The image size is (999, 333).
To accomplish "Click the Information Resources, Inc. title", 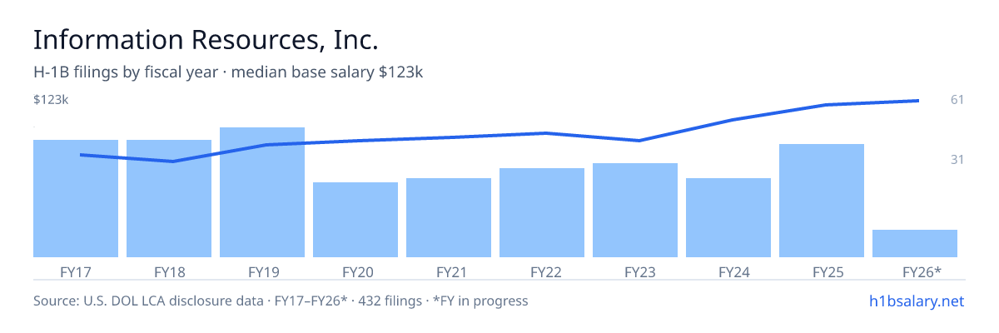I will pos(206,39).
